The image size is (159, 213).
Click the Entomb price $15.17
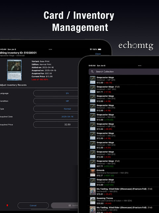coord(100,175)
